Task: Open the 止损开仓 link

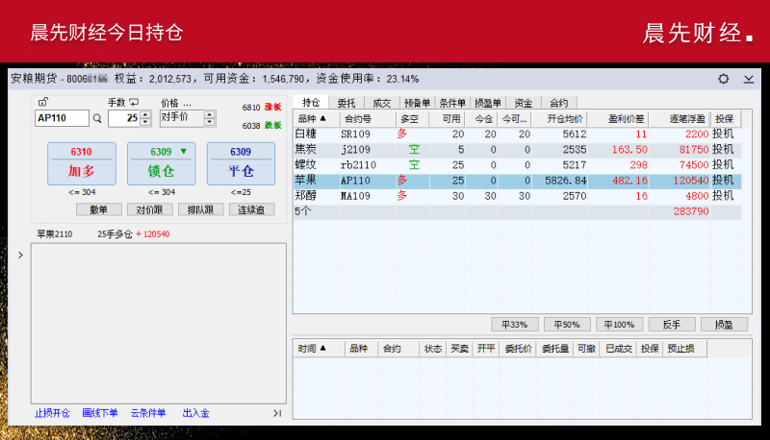Action: [52, 413]
